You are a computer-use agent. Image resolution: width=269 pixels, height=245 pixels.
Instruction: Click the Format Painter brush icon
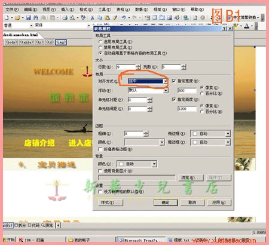tap(115, 17)
